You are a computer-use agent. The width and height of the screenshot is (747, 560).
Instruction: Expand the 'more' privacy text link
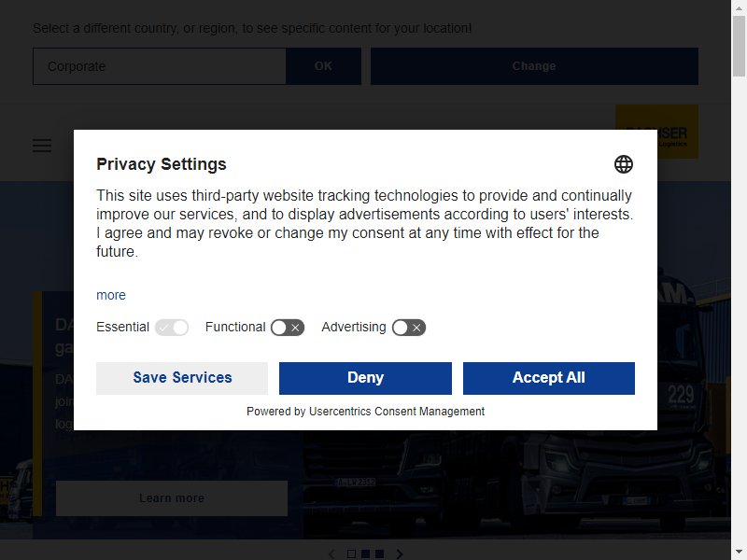tap(111, 295)
